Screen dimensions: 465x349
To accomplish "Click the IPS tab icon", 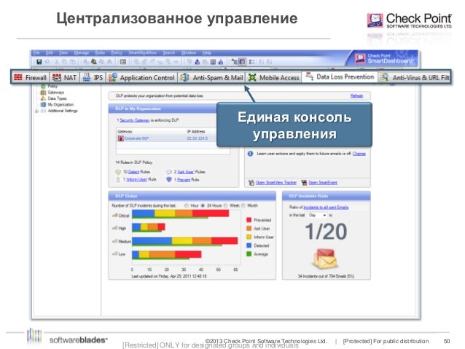I will [87, 77].
